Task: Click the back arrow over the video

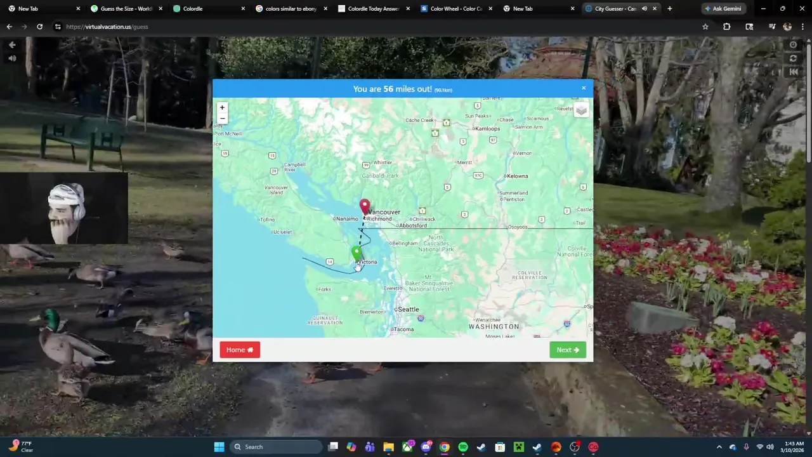Action: click(x=12, y=44)
